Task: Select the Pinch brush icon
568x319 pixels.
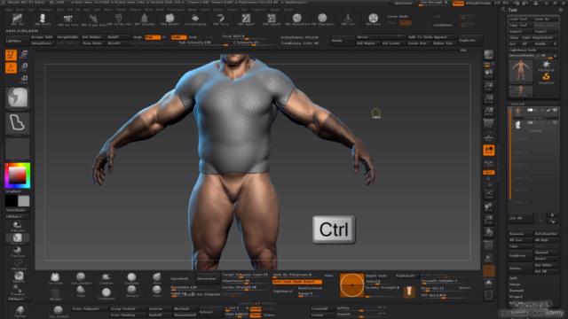Action: [157, 291]
